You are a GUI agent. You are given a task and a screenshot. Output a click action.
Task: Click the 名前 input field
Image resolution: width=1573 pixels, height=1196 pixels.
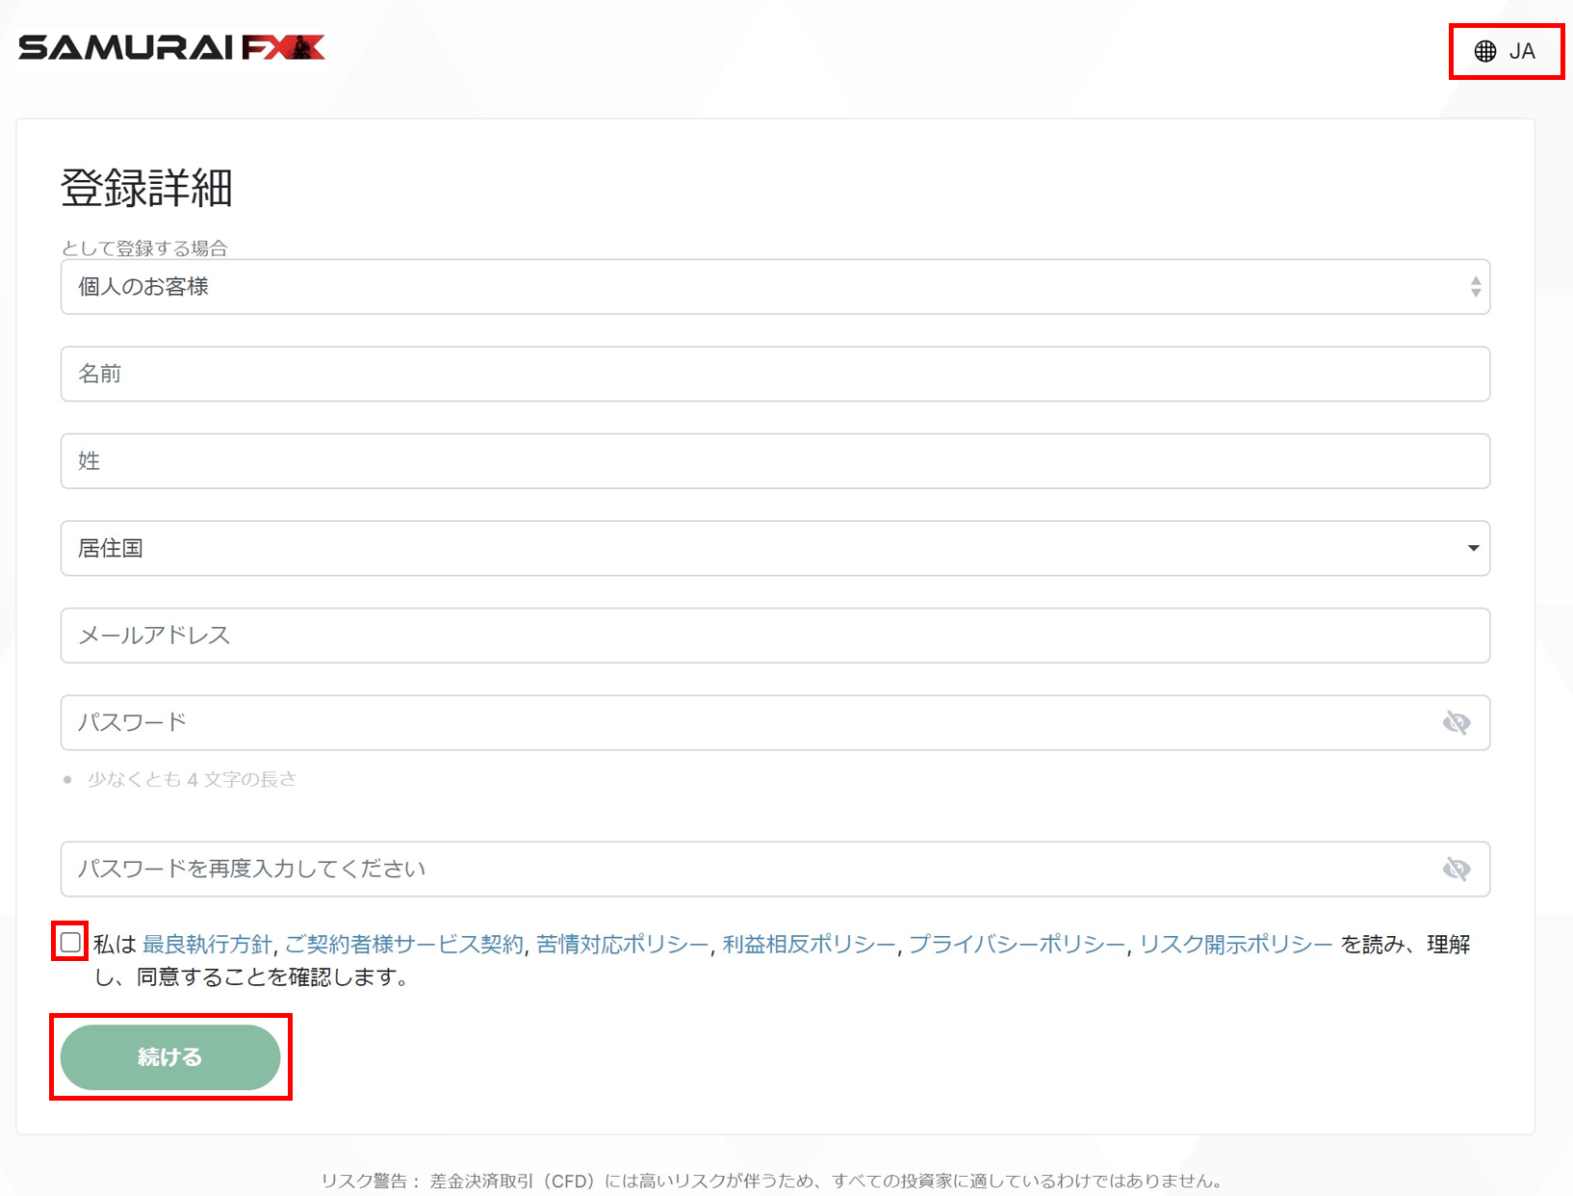775,374
